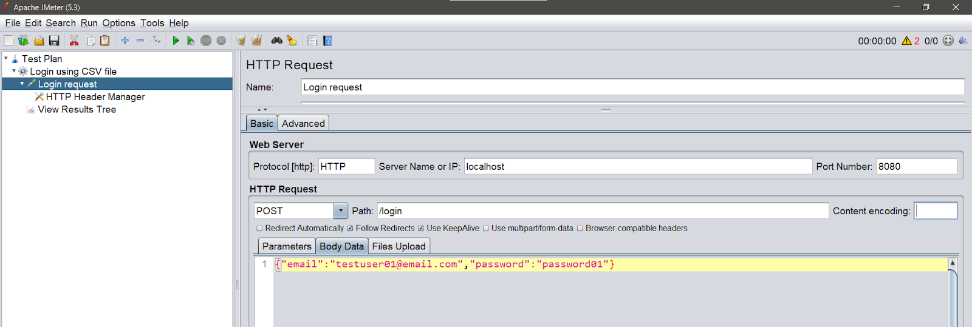Click the JSON body data text line
Screen dimensions: 972x327
coord(445,264)
